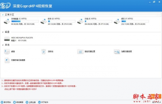Select the 文档 E: drive icon

80,21
